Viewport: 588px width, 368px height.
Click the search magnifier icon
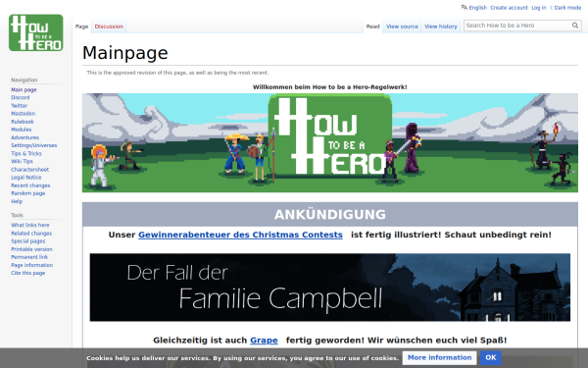575,26
